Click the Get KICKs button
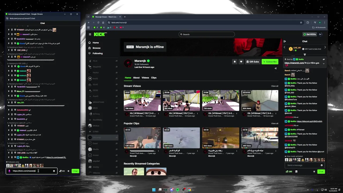This screenshot has width=343, height=193. (x=310, y=34)
